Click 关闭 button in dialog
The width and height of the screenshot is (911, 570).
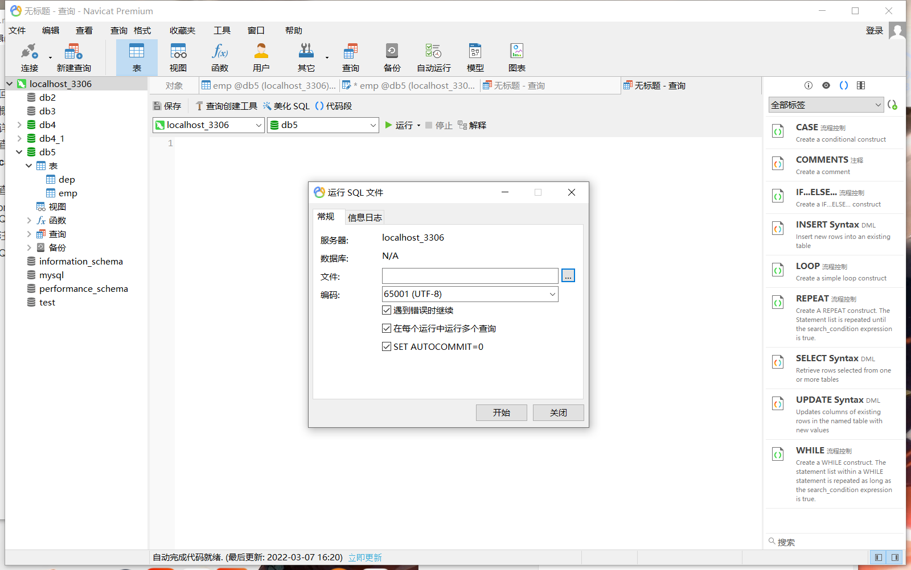(x=559, y=412)
